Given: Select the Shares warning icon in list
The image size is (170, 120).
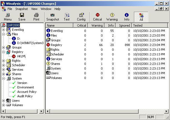Looking at the screenshot, I should pyautogui.click(x=48, y=64).
